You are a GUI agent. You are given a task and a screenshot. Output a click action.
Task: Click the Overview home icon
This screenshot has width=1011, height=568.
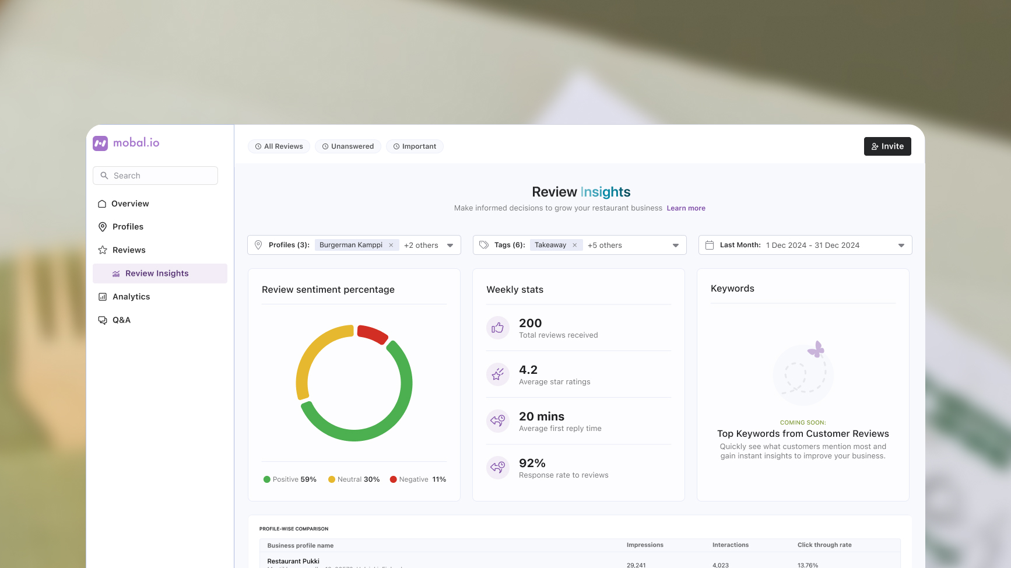(102, 204)
